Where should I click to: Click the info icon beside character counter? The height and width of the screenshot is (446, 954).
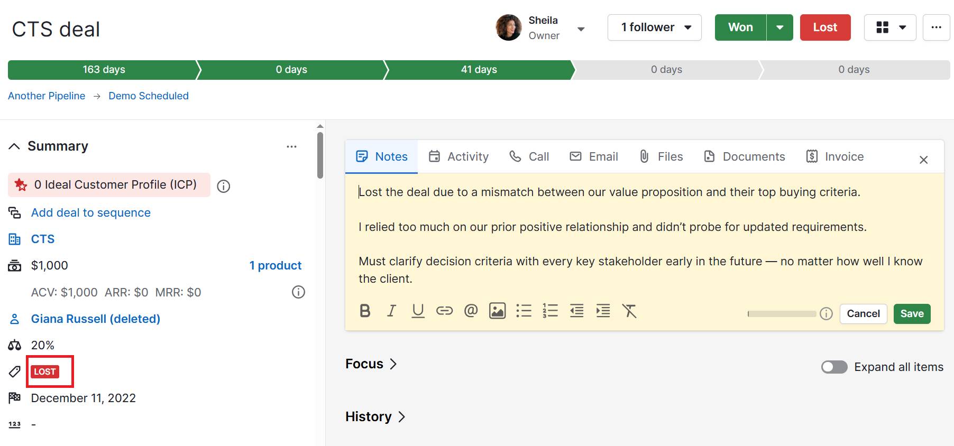point(826,314)
